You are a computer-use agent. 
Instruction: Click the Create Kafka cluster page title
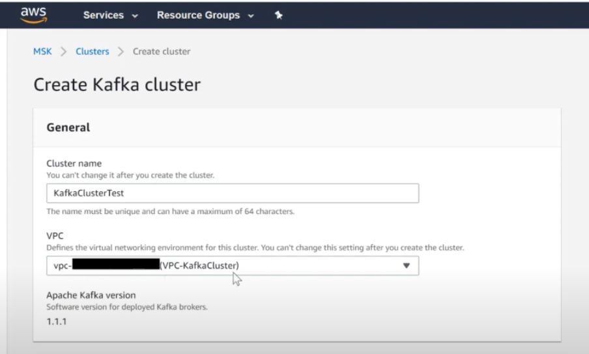[117, 85]
